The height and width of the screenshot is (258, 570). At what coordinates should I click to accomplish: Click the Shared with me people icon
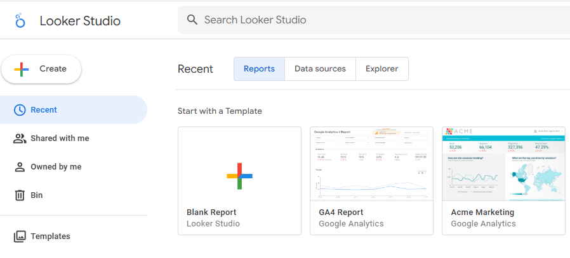click(20, 138)
